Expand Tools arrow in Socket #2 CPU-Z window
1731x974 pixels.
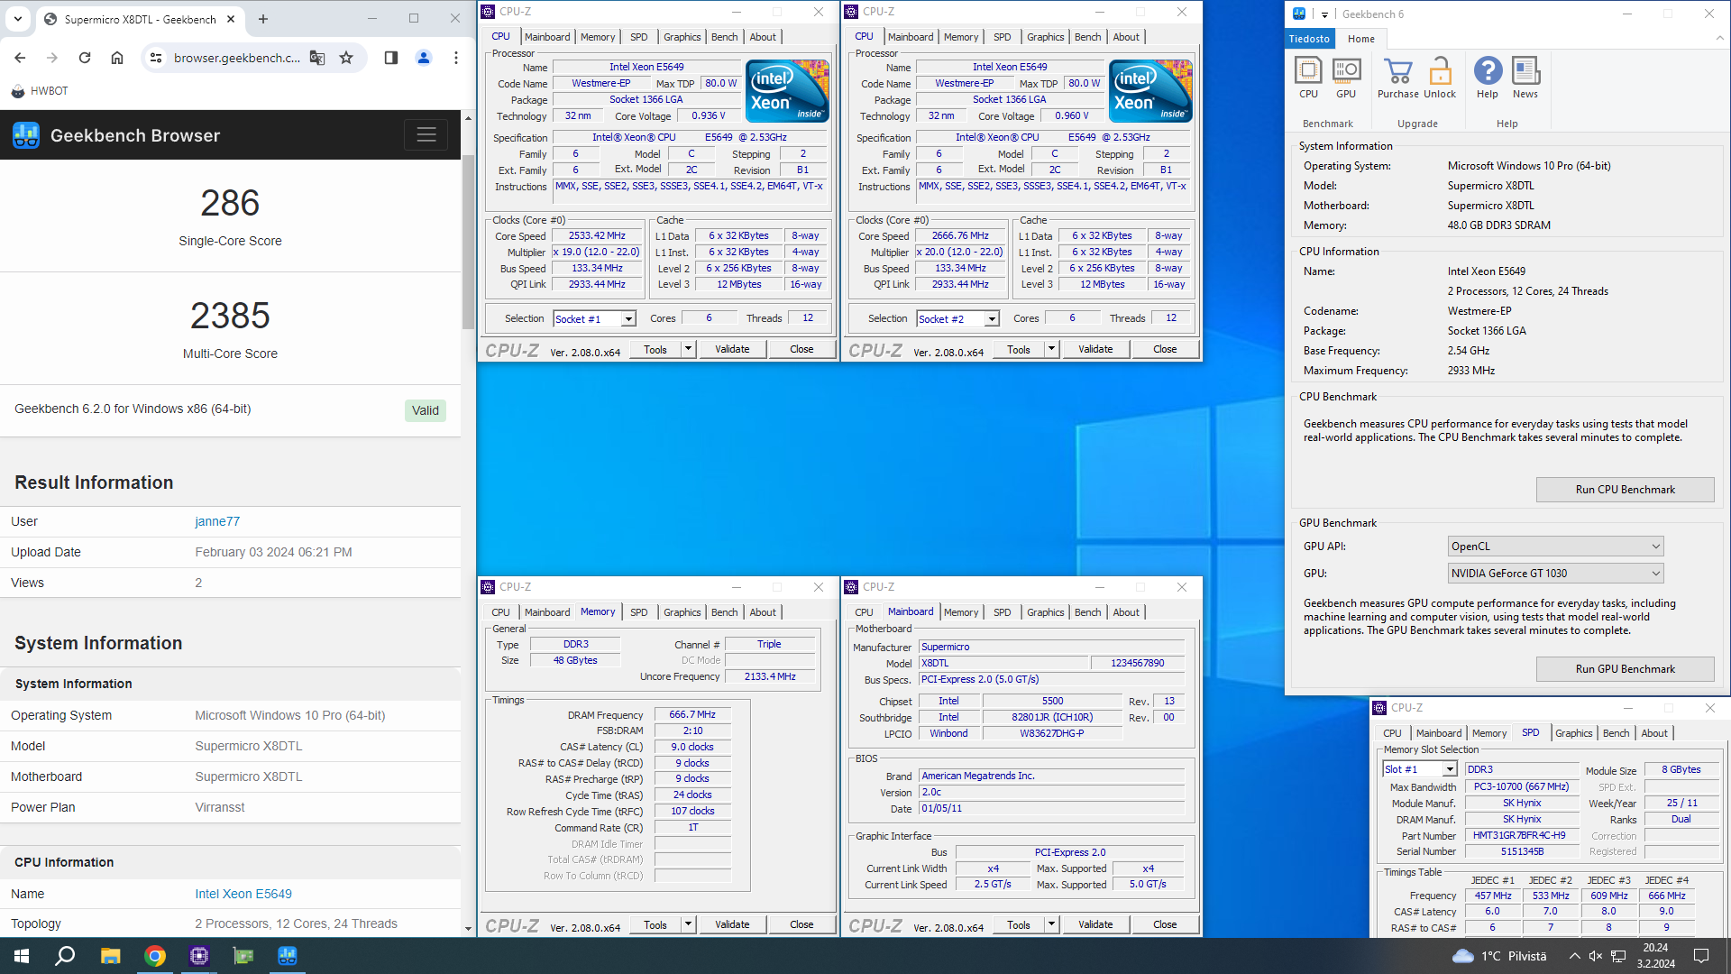1051,349
